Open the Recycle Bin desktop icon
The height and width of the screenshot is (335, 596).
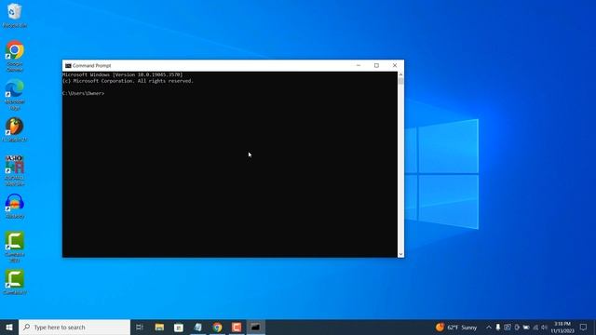pos(15,16)
